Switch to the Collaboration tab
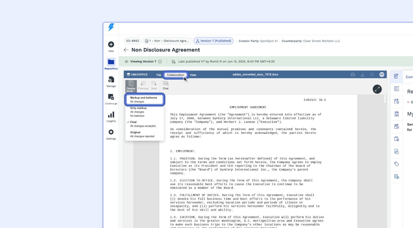413x228 pixels. tap(176, 75)
